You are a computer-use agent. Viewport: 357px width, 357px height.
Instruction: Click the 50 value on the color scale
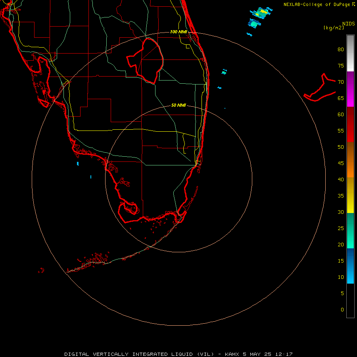(341, 147)
